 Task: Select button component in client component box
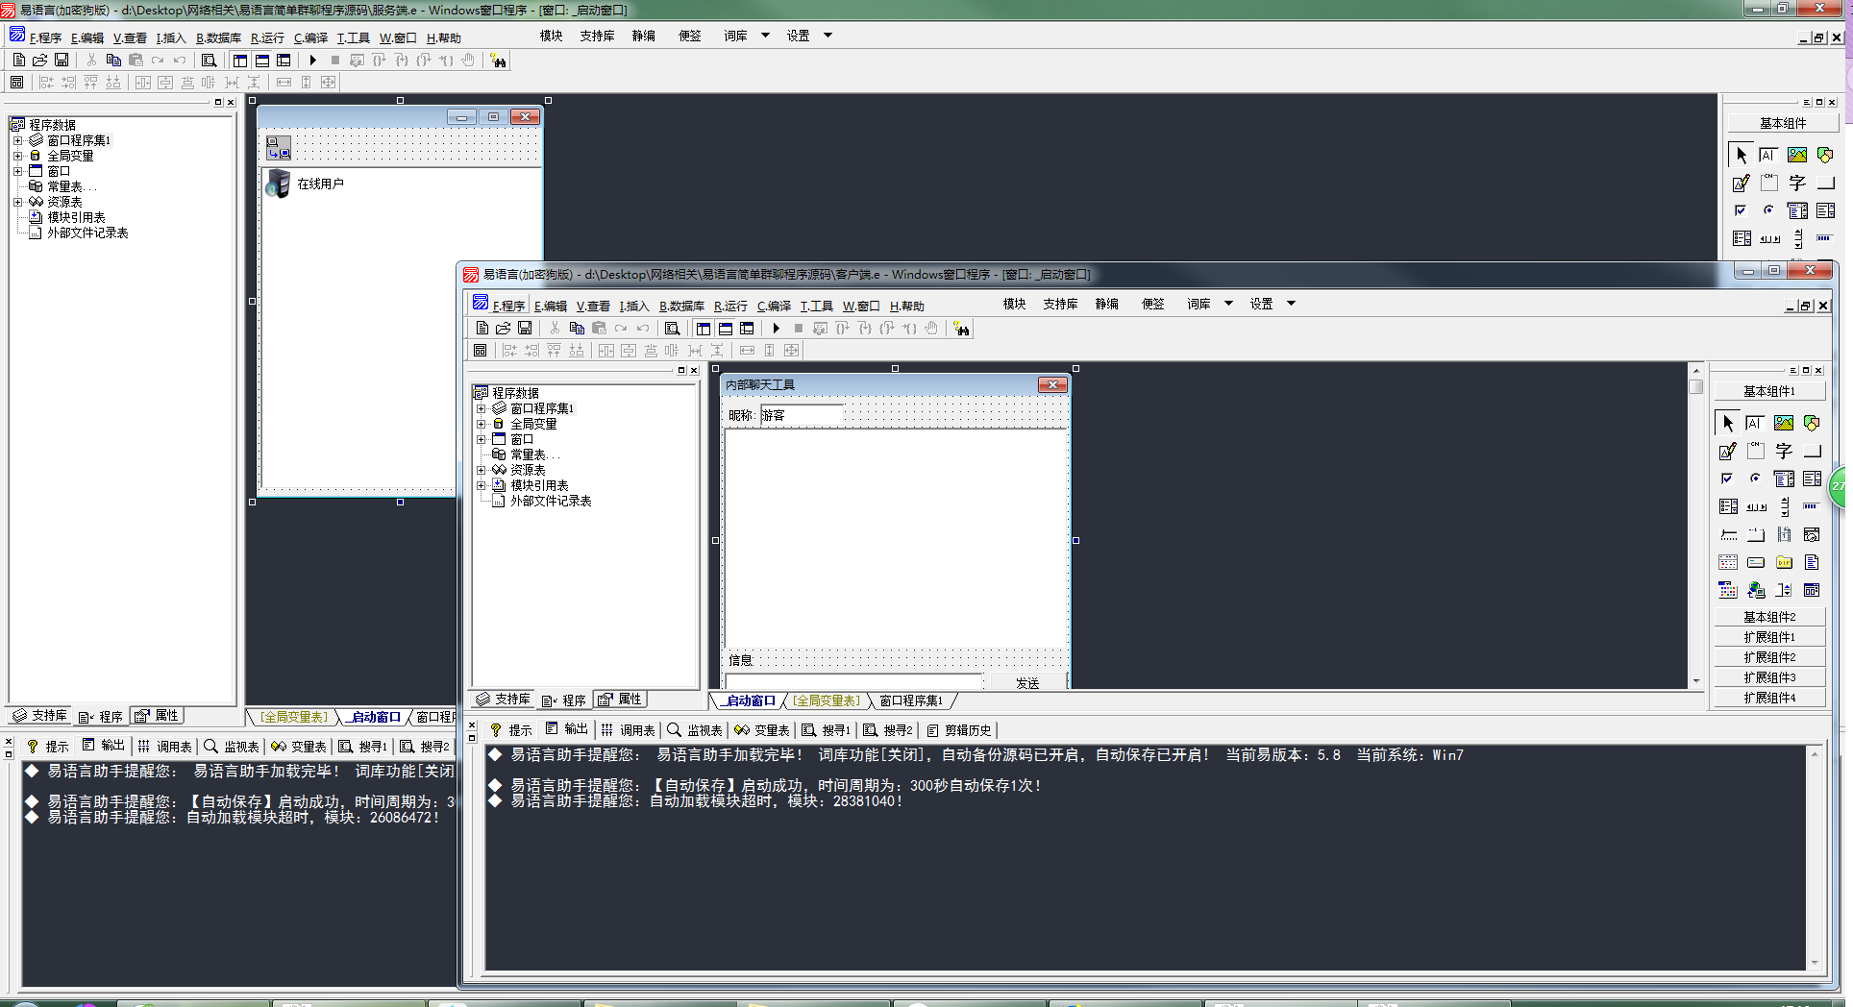pyautogui.click(x=1813, y=451)
